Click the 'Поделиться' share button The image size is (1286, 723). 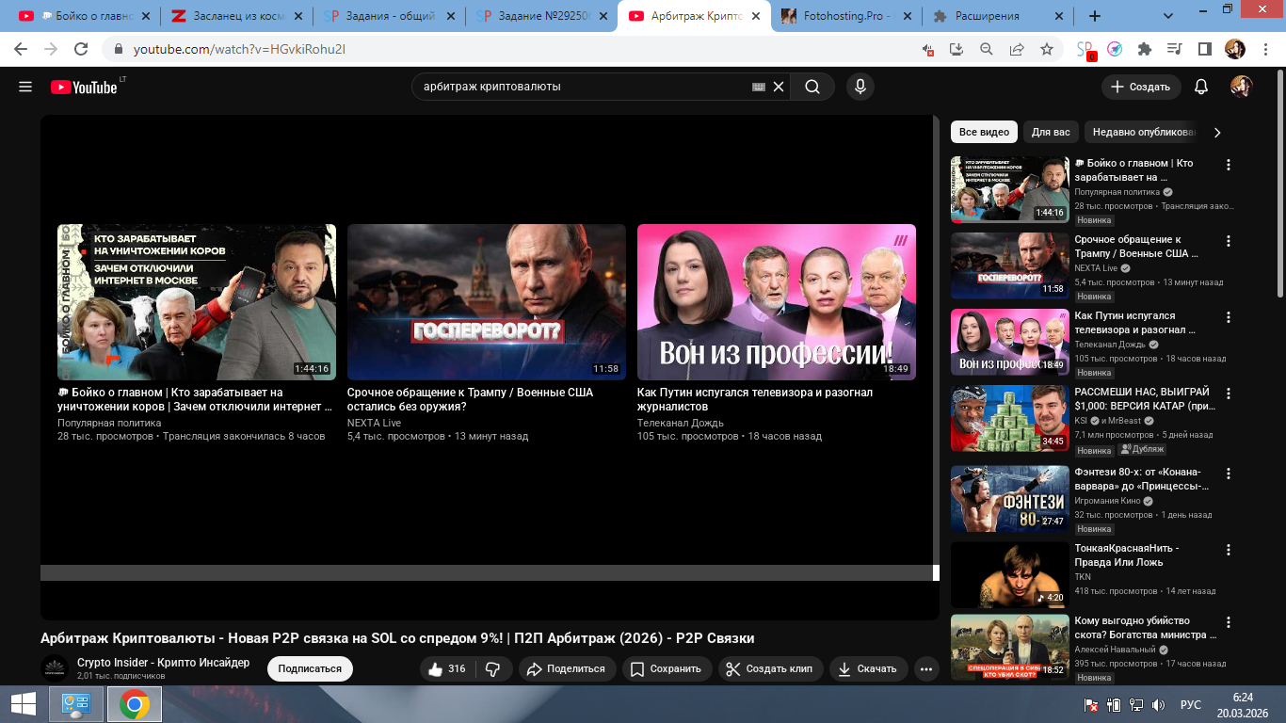click(x=565, y=668)
